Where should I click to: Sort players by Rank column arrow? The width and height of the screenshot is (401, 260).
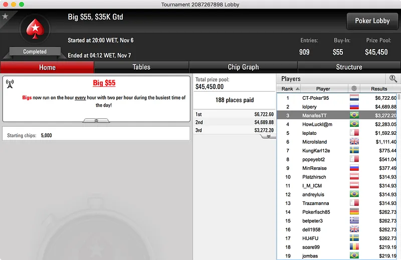pos(298,89)
